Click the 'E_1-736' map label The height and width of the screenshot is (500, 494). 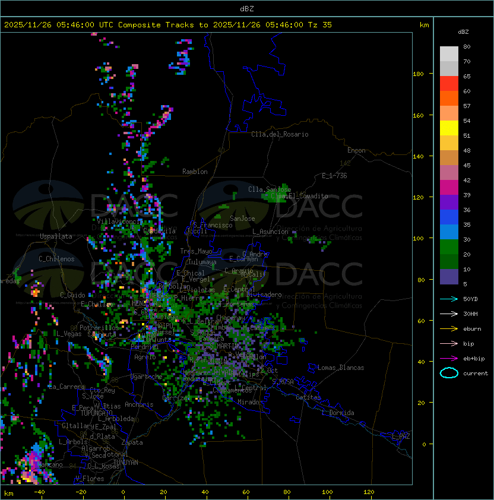coord(334,176)
